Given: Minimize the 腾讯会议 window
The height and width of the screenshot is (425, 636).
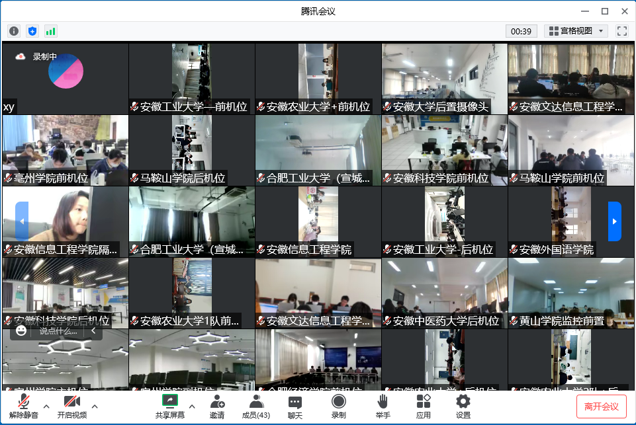Looking at the screenshot, I should pos(584,11).
